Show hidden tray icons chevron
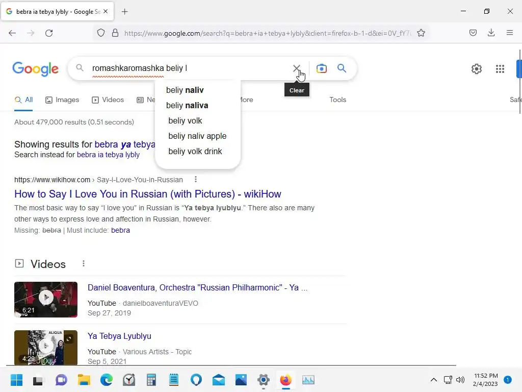The height and width of the screenshot is (392, 522). [x=433, y=380]
